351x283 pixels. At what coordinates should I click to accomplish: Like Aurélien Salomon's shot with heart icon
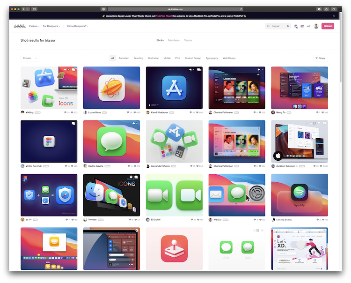(321, 166)
